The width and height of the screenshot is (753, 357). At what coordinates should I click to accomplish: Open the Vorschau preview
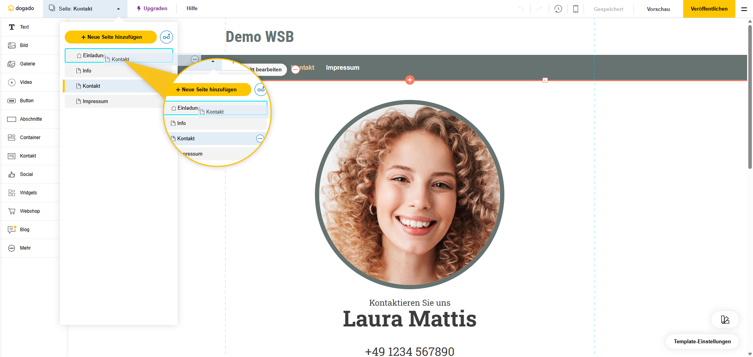pos(658,9)
